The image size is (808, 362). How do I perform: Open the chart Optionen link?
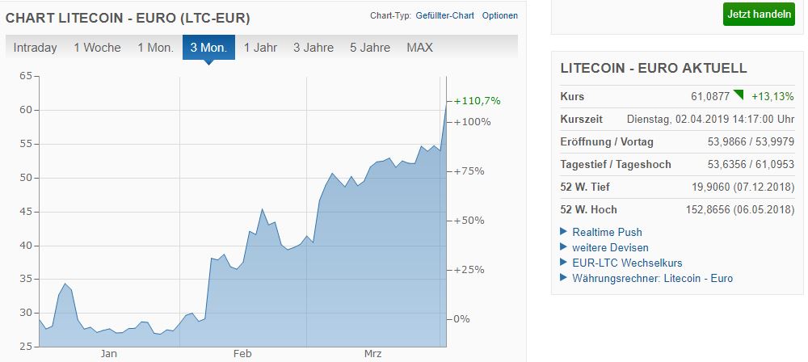500,16
